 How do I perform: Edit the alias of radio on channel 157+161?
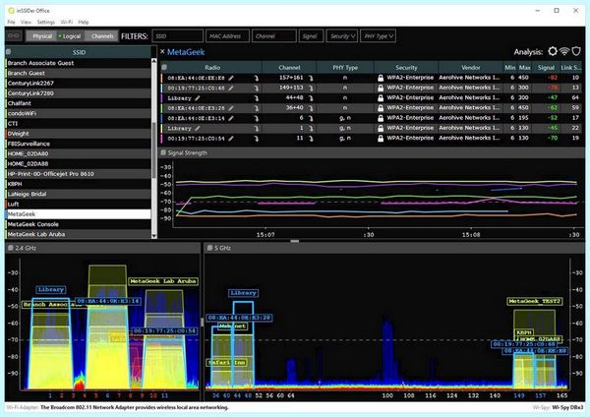pyautogui.click(x=231, y=78)
